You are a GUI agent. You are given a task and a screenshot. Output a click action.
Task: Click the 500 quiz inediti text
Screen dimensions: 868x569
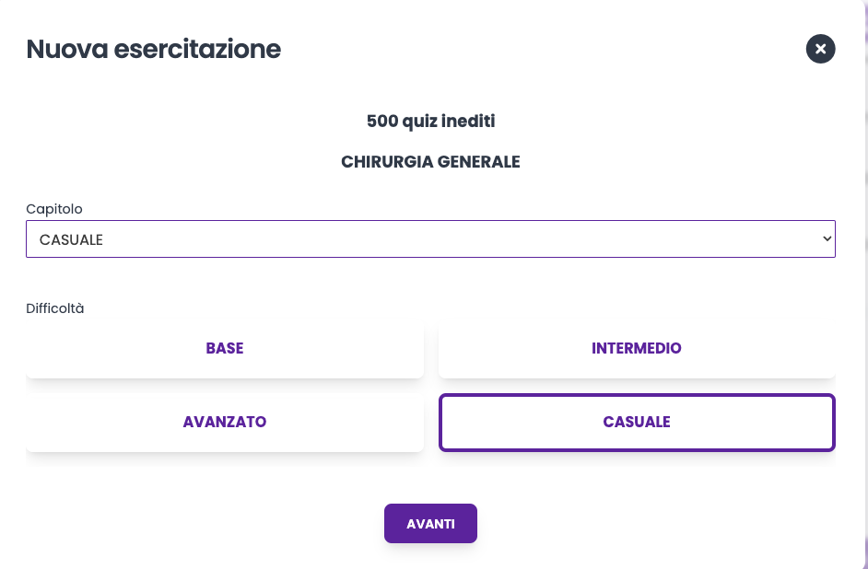(x=430, y=121)
